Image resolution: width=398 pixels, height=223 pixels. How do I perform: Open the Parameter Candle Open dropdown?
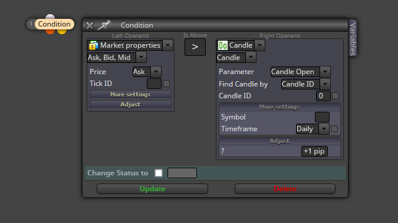click(325, 72)
